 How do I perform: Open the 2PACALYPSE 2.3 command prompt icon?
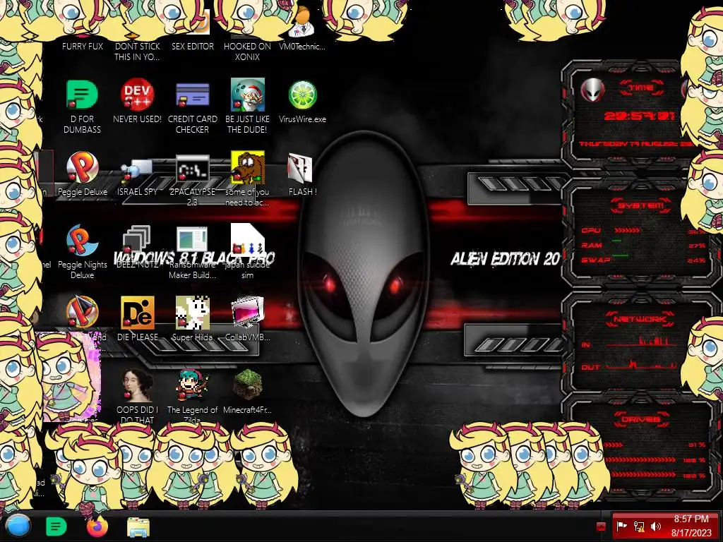click(x=192, y=168)
